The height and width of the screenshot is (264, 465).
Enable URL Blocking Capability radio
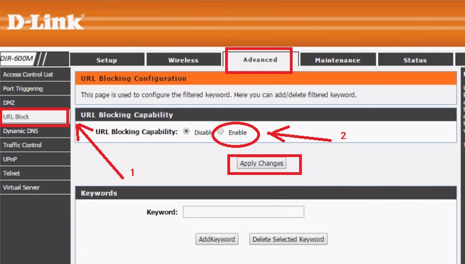pos(221,131)
